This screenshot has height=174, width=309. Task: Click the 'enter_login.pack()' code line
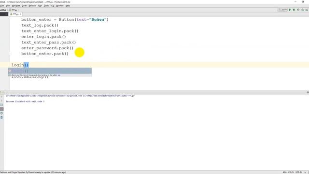pos(43,37)
